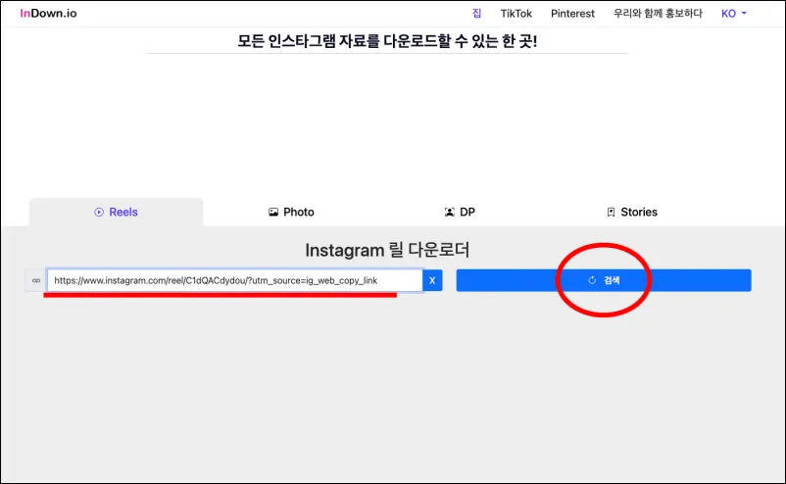This screenshot has width=786, height=484.
Task: Expand the KO language dropdown
Action: (x=733, y=14)
